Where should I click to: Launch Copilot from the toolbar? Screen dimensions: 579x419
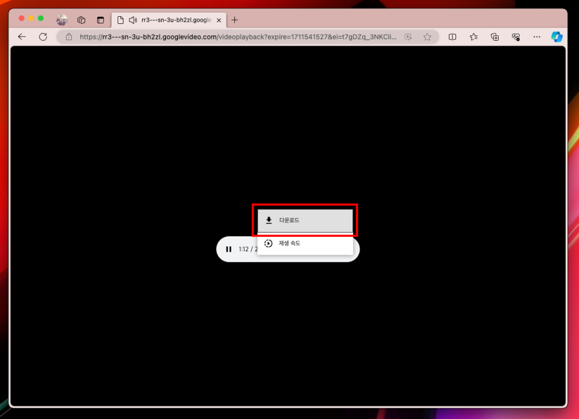[557, 37]
